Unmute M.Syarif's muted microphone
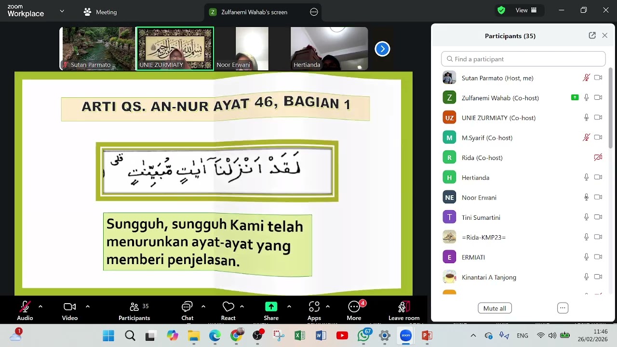The image size is (617, 347). click(586, 137)
